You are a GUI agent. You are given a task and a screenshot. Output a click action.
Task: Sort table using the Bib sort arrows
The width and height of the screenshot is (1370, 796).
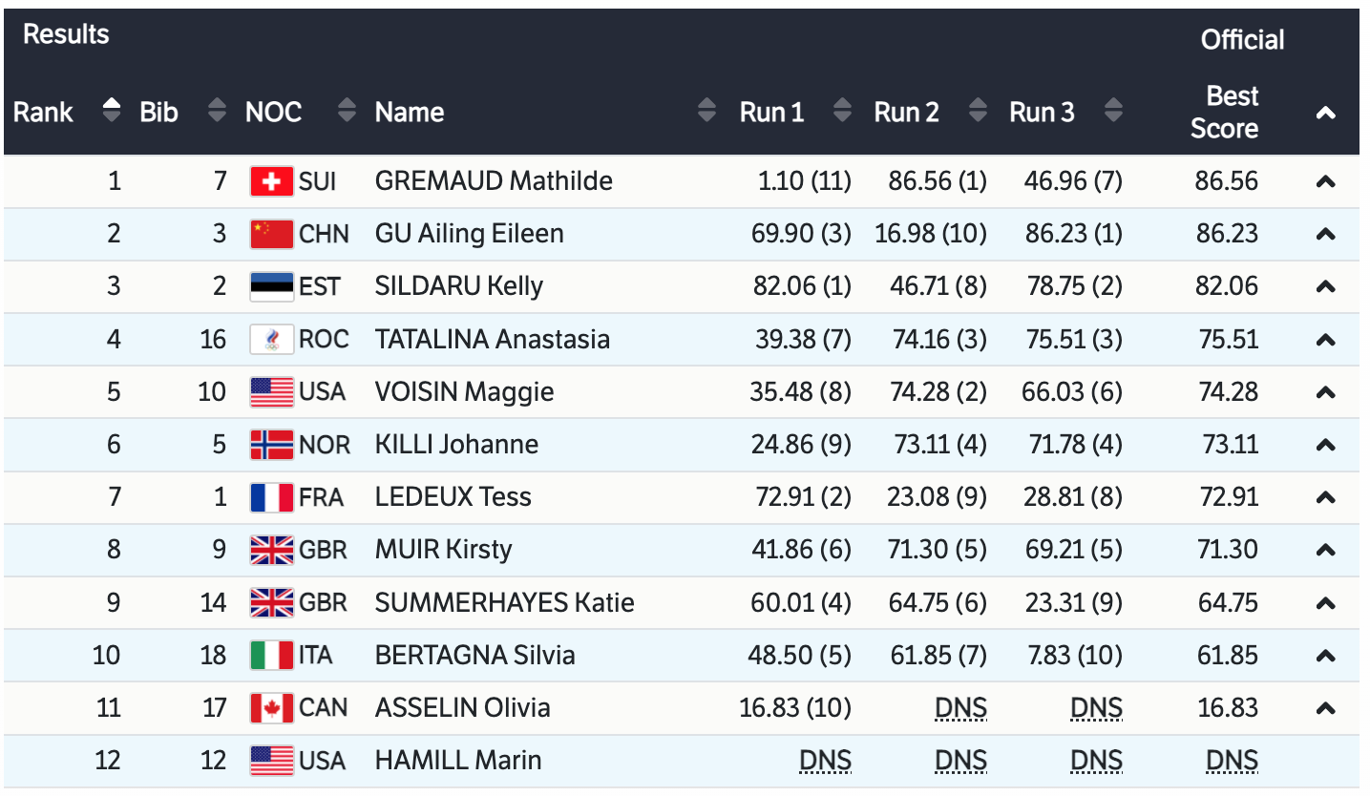218,112
